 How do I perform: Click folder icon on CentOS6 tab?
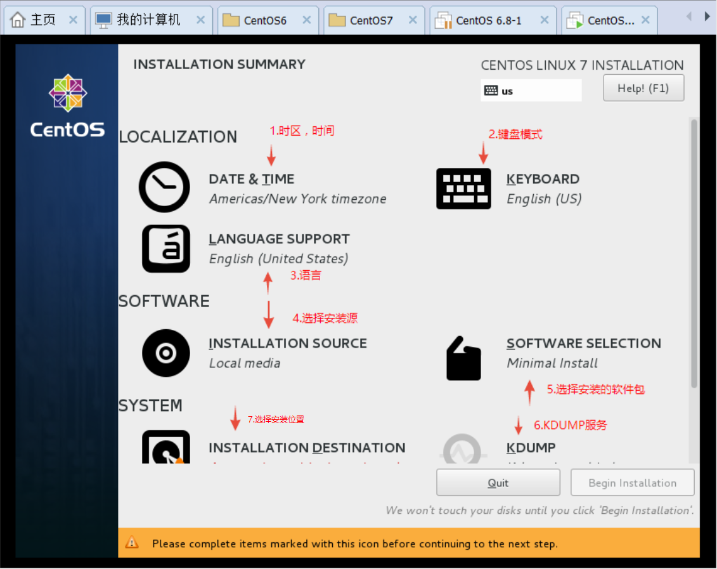point(231,20)
